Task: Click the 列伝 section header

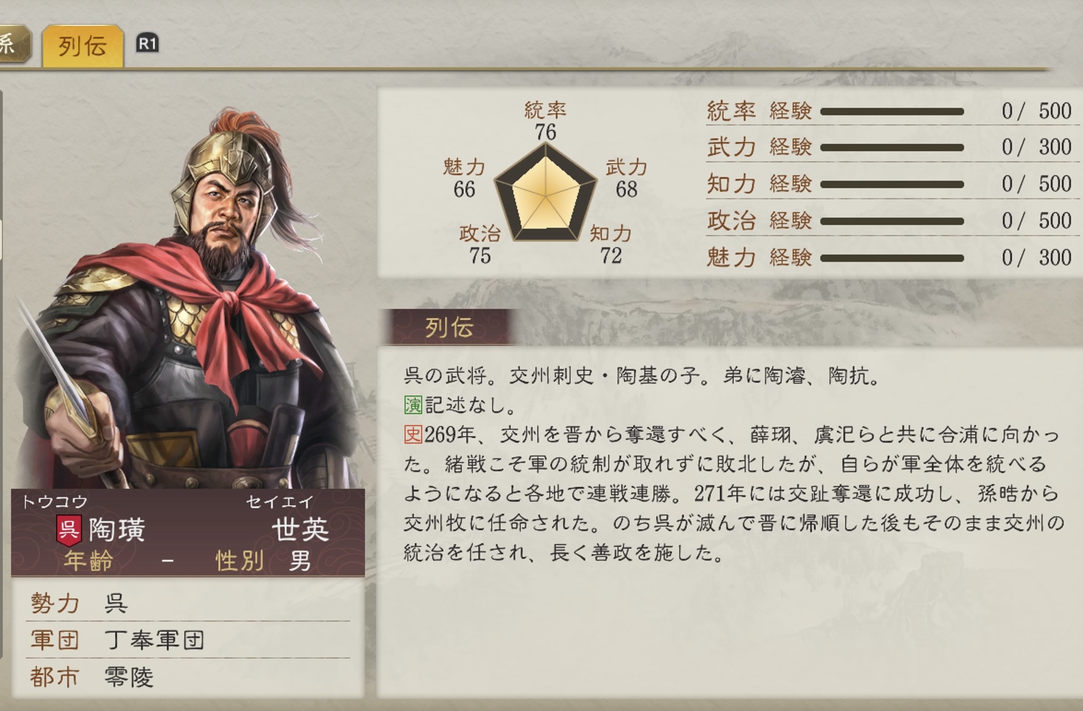Action: (x=449, y=328)
